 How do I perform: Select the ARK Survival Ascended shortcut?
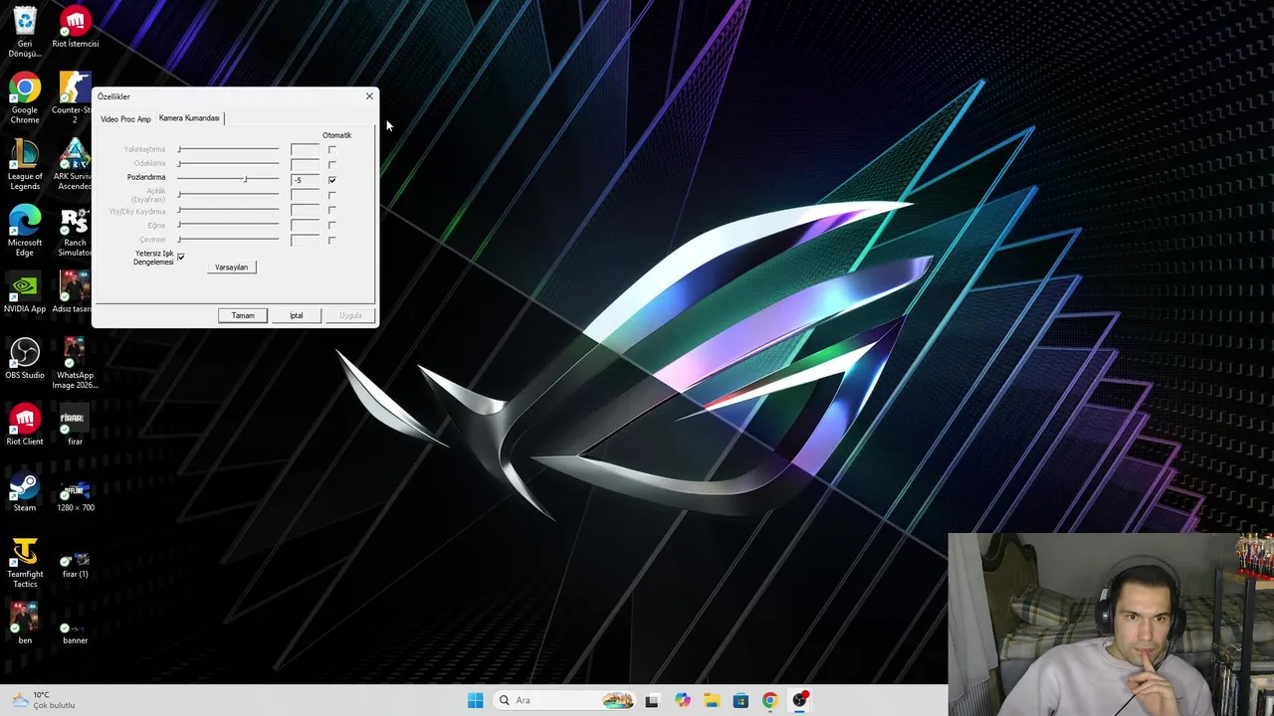pos(75,164)
